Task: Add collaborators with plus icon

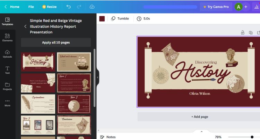Action: tap(246, 7)
